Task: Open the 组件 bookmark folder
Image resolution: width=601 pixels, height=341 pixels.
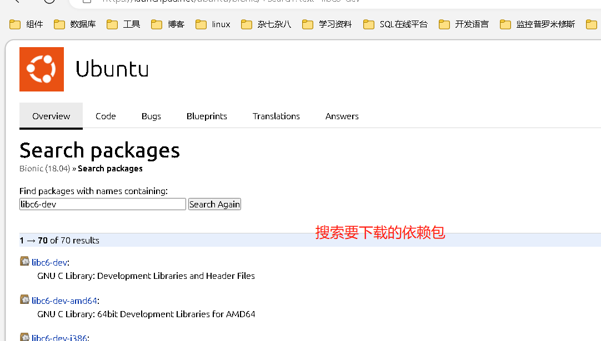Action: [x=26, y=24]
